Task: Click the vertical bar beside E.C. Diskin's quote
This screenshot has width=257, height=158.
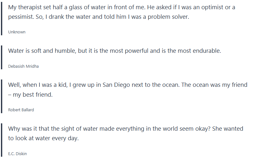Action: tap(2, 140)
